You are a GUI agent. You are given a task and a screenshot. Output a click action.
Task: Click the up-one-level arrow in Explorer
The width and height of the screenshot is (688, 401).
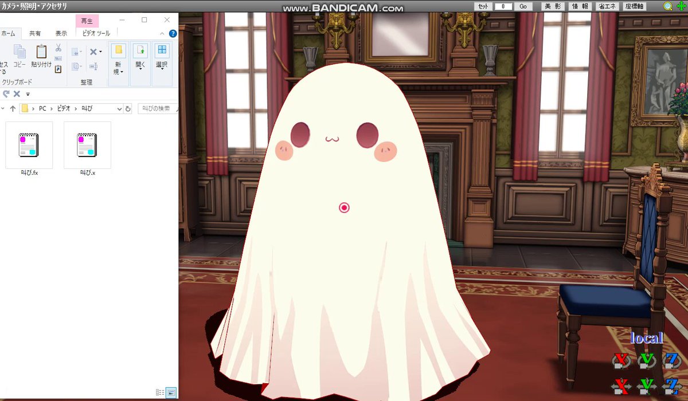tap(13, 108)
